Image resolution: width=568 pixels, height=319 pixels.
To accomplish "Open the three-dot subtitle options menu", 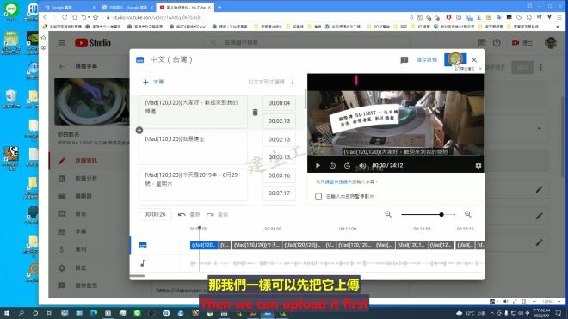I will 293,82.
